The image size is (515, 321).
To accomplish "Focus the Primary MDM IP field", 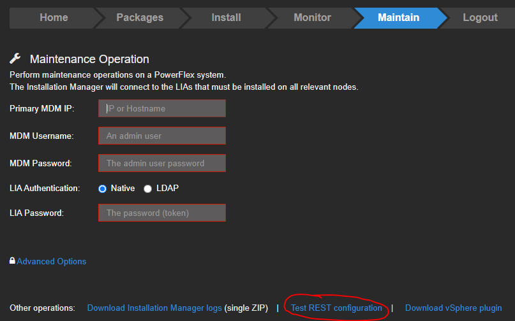I will pyautogui.click(x=162, y=108).
